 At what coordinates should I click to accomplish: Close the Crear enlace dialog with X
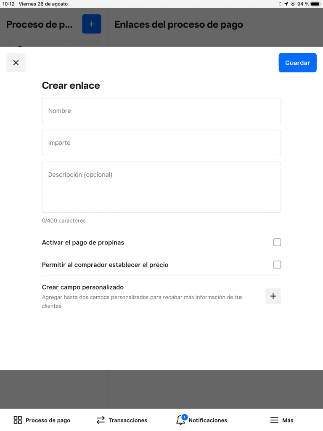point(16,63)
